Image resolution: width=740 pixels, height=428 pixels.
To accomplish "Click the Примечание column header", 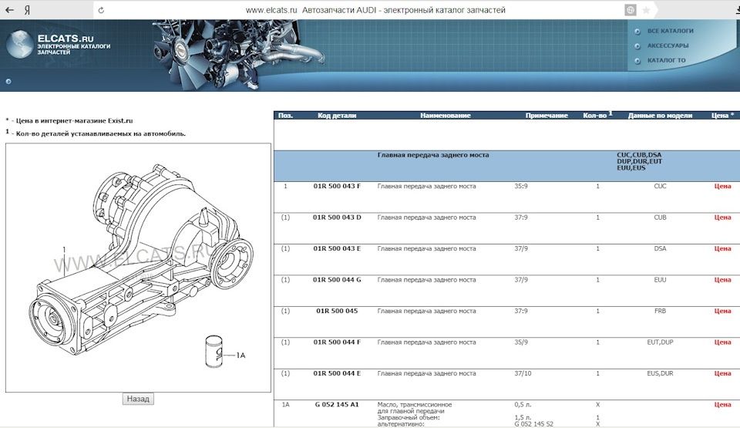I will point(547,115).
